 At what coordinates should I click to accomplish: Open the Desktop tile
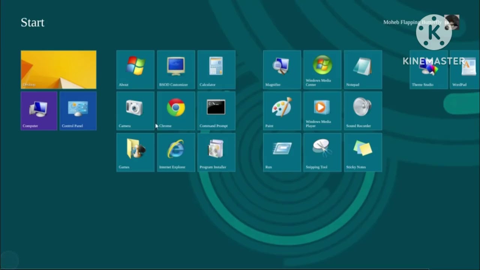(58, 70)
